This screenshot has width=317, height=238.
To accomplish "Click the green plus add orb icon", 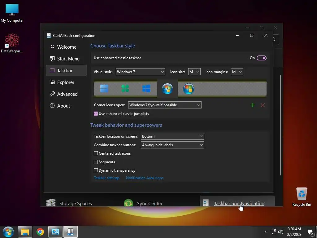I will 253,105.
